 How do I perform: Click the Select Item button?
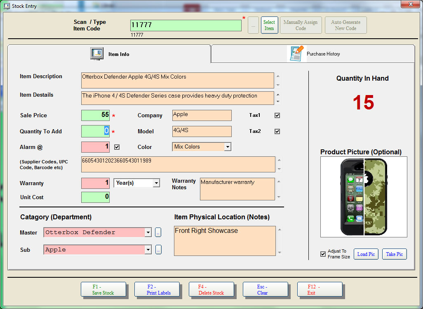pyautogui.click(x=269, y=25)
